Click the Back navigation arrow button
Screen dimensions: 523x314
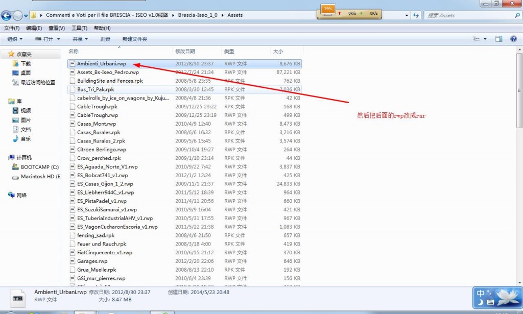click(7, 15)
